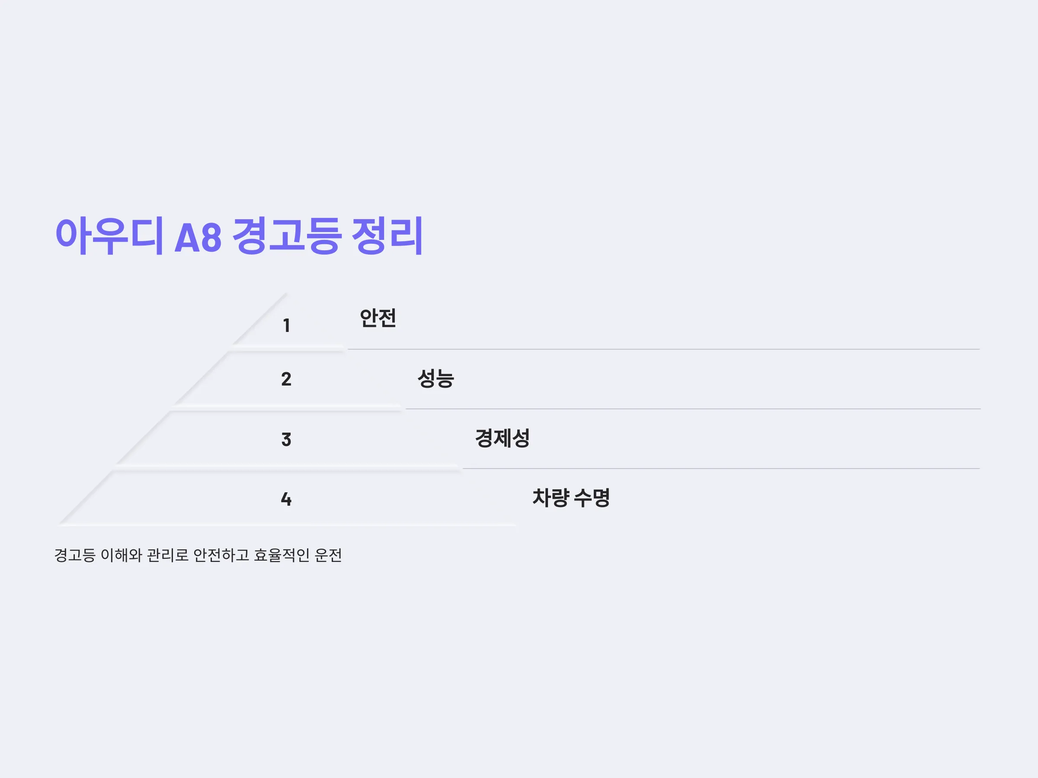1038x778 pixels.
Task: Click the divider line under 성능
Action: [x=693, y=409]
